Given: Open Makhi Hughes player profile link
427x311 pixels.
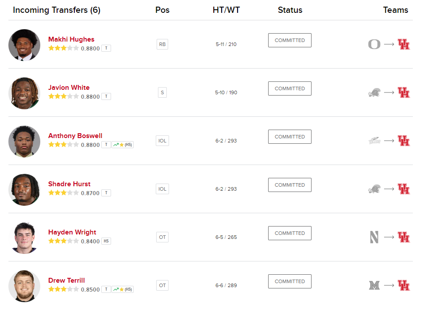Looking at the screenshot, I should click(x=71, y=39).
